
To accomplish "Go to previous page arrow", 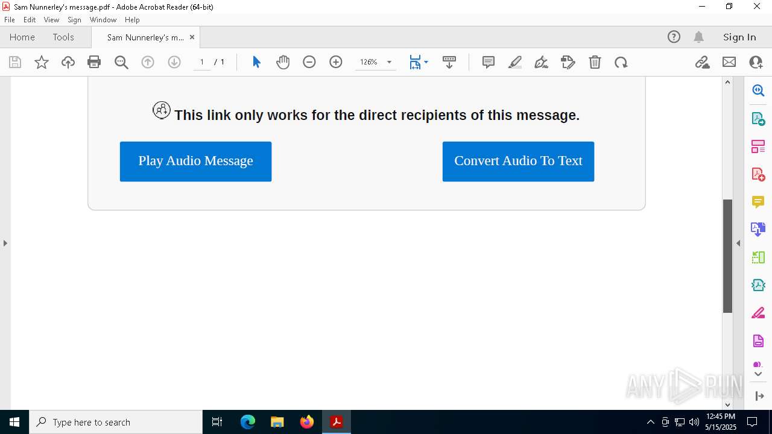I will (148, 62).
